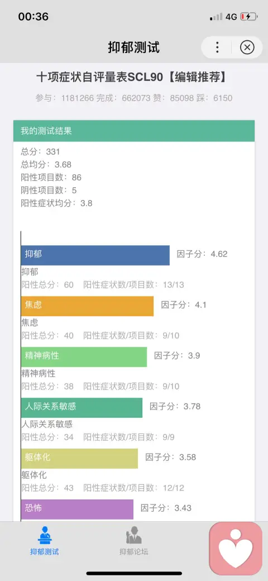The image size is (268, 581).
Task: Click the light green 精神病性 bar
Action: click(x=84, y=356)
